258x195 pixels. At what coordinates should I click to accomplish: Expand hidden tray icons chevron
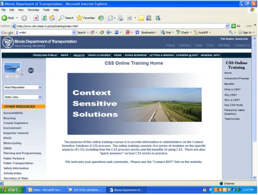[x=211, y=190]
